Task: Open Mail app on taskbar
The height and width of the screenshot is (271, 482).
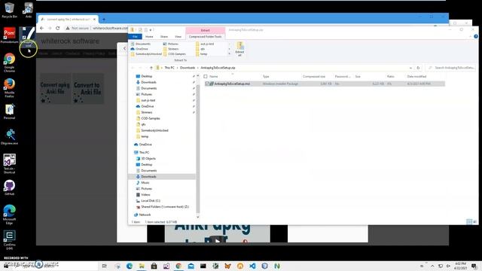Action: pos(191,266)
